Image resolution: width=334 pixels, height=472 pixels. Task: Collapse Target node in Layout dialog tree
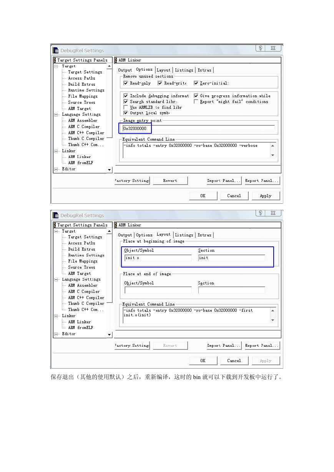pyautogui.click(x=56, y=231)
